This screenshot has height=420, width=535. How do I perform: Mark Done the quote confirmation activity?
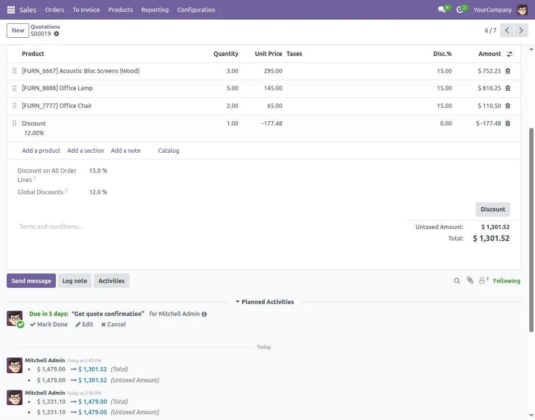[49, 325]
